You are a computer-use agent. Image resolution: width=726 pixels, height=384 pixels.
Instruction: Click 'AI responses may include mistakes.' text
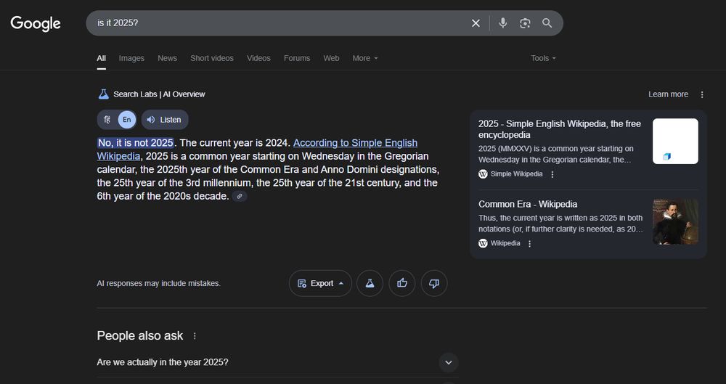coord(159,284)
